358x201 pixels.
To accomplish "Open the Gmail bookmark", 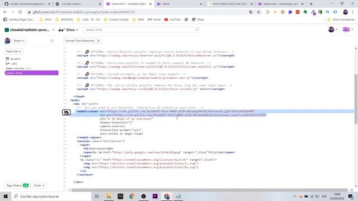I will (x=154, y=20).
